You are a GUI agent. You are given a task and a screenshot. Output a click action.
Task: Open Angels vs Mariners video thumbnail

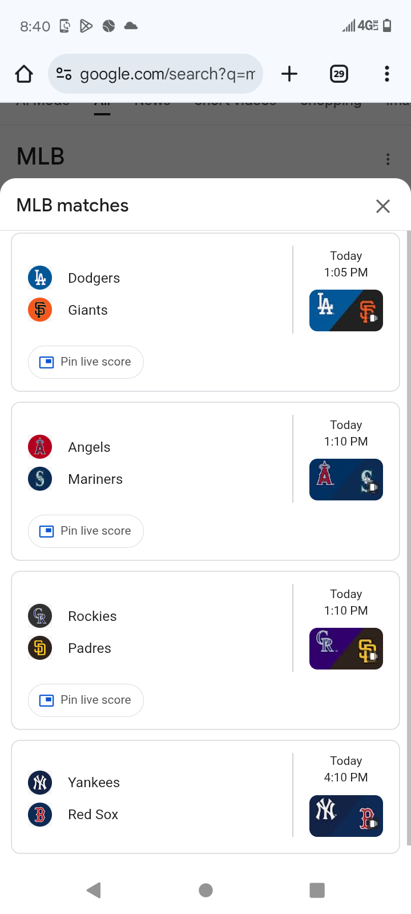pos(346,480)
